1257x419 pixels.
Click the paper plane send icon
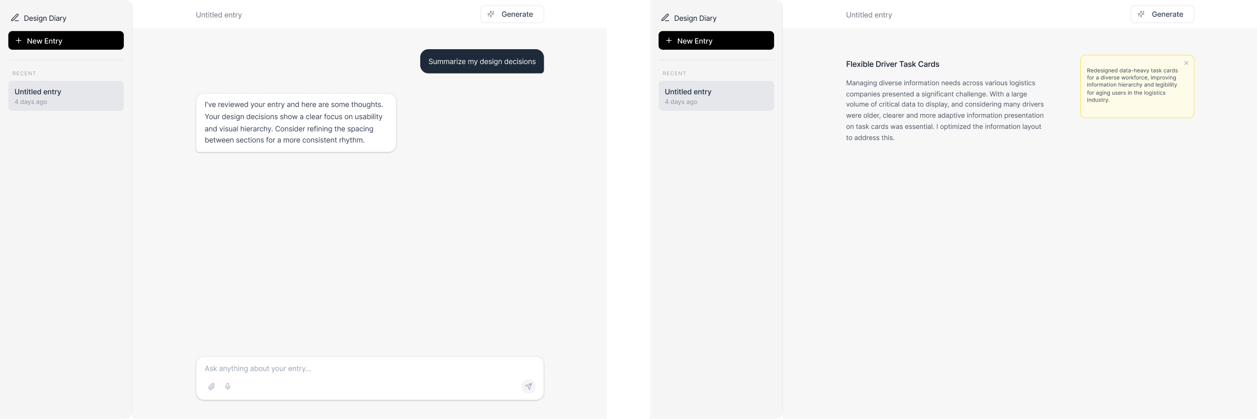[528, 387]
